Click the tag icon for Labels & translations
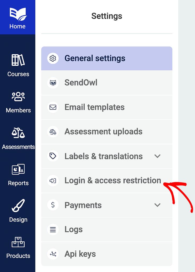This screenshot has height=272, width=195. 53,156
